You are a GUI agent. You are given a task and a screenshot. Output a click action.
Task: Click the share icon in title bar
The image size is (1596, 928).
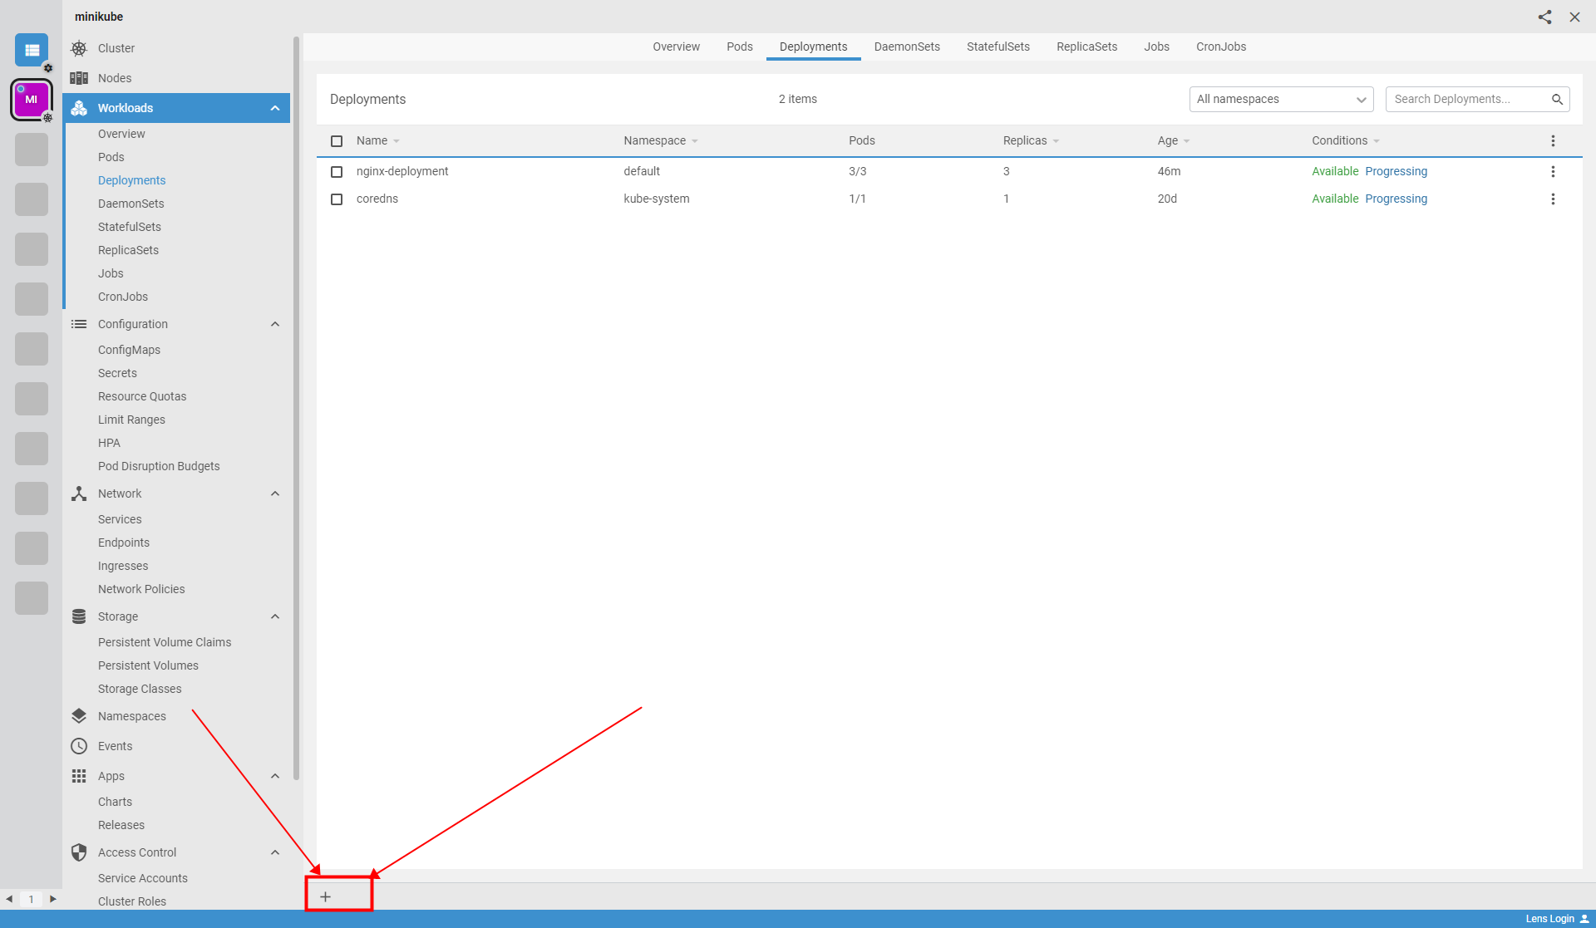click(1544, 17)
